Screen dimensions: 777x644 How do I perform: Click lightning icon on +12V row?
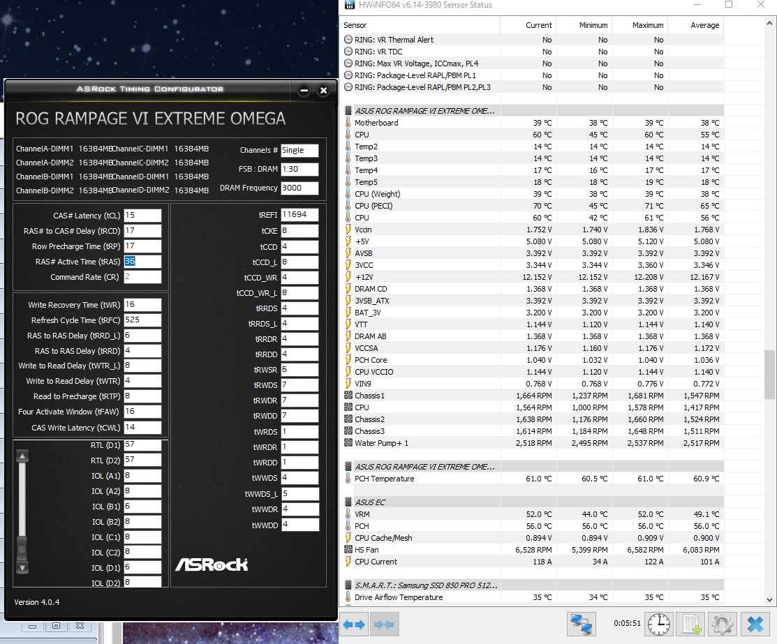pos(348,277)
